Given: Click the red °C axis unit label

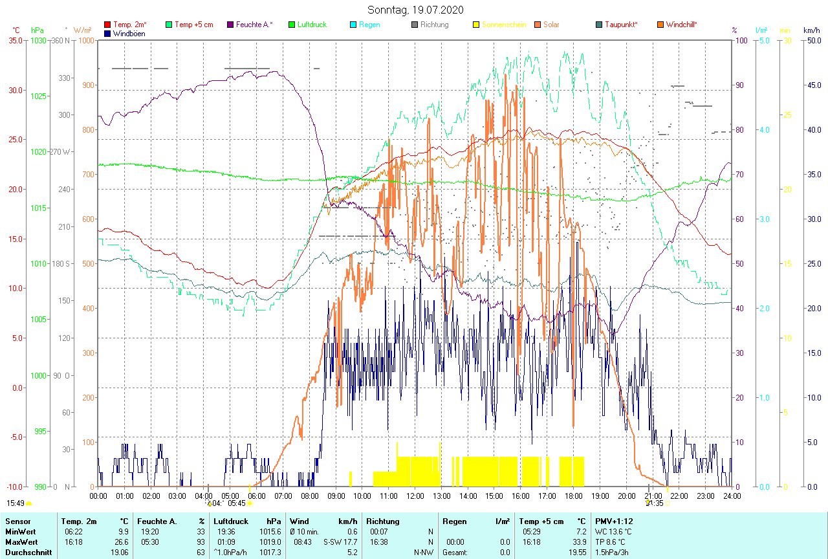Looking at the screenshot, I should [16, 30].
